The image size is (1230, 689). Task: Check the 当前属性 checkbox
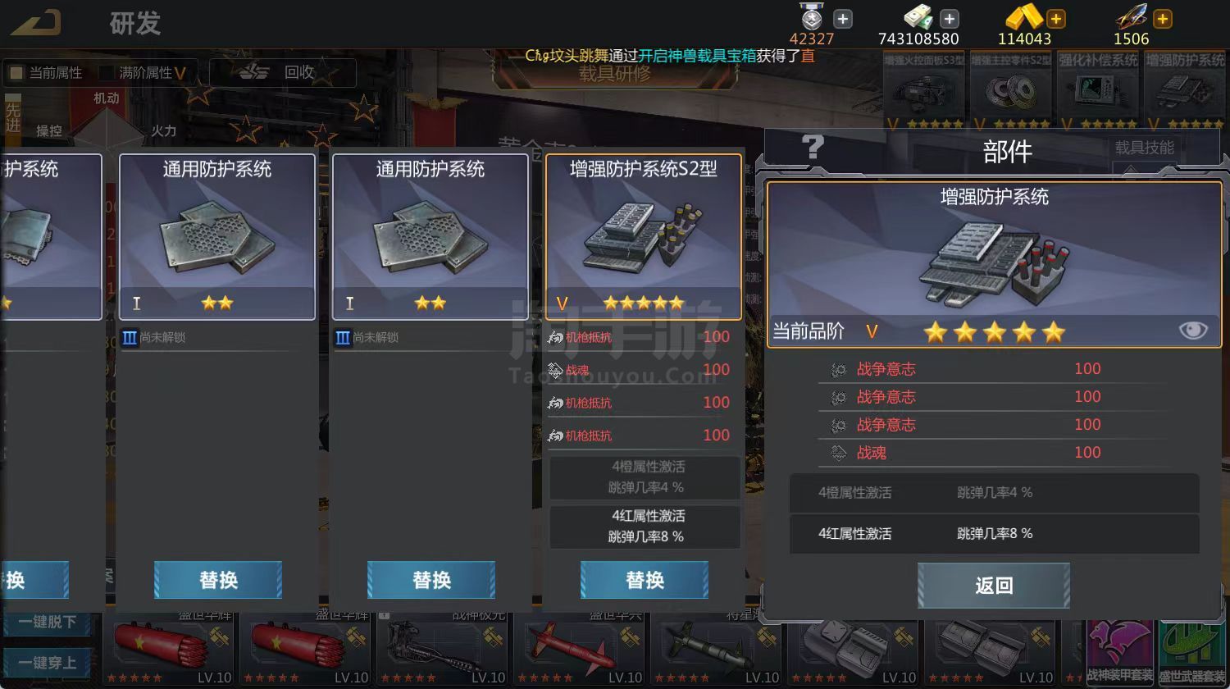coord(16,73)
